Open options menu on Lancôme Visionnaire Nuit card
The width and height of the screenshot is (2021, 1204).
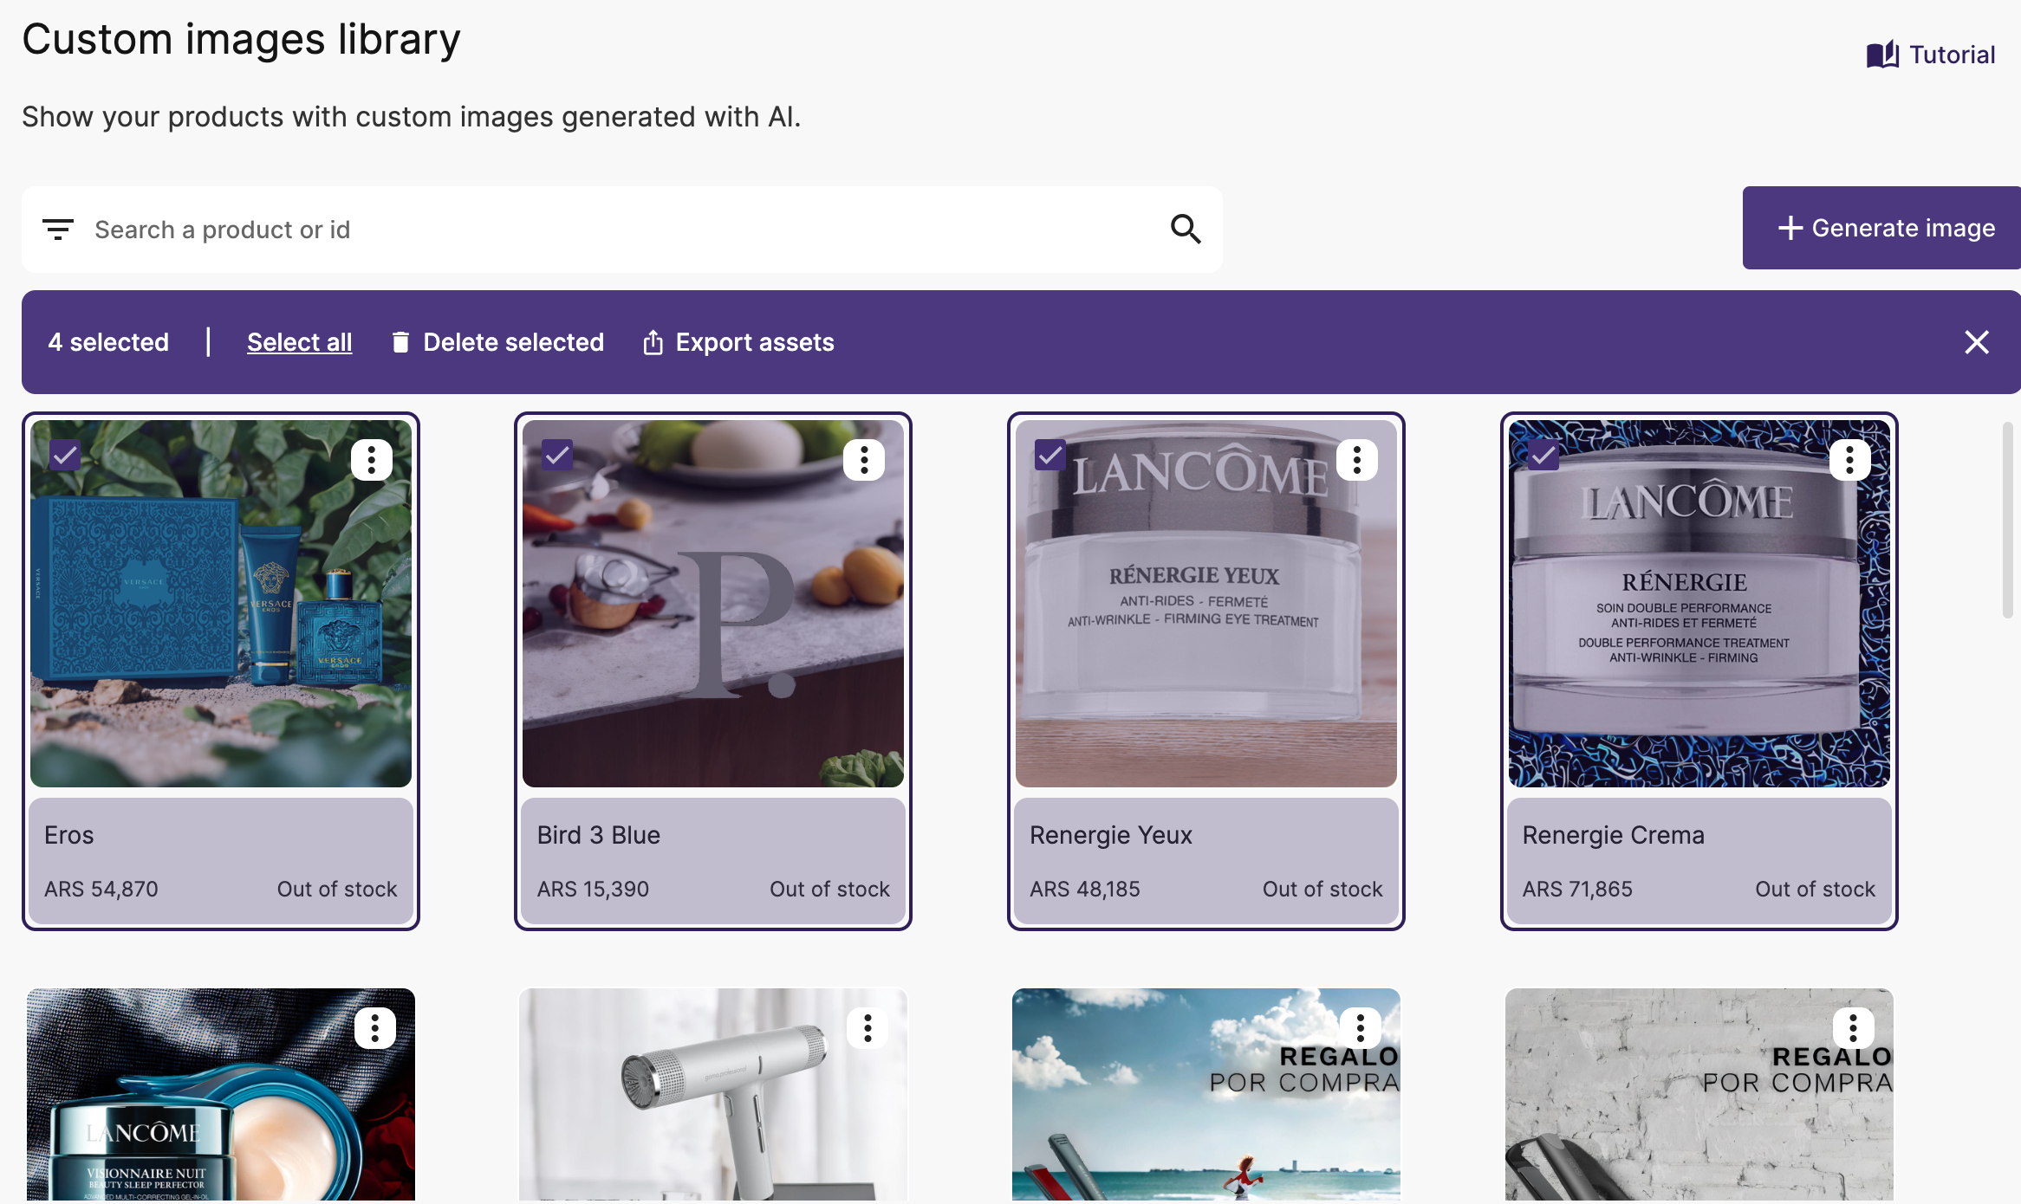tap(374, 1028)
